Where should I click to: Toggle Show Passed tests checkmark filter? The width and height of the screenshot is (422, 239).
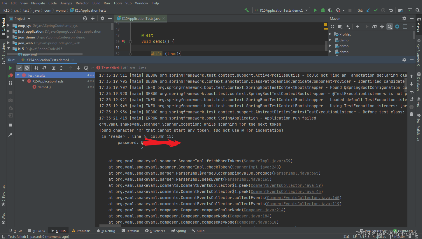pyautogui.click(x=19, y=68)
